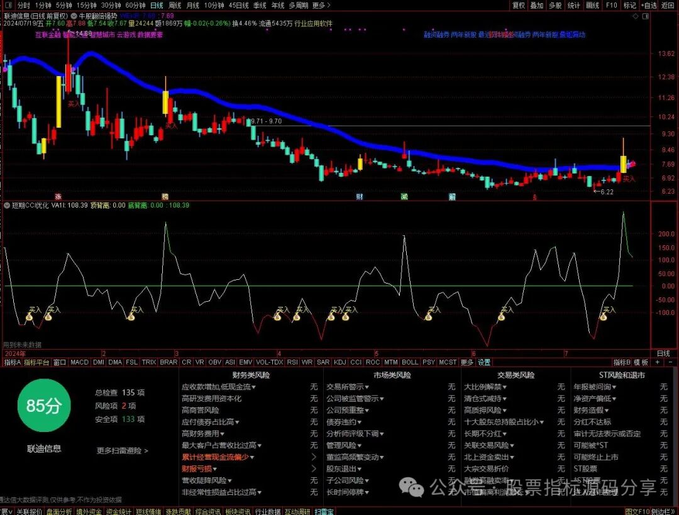Image resolution: width=679 pixels, height=515 pixels.
Task: Click 模板 button
Action: (641, 362)
